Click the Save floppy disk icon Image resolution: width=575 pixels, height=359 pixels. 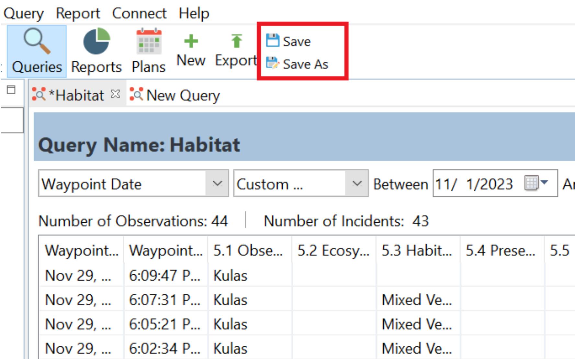[x=272, y=41]
